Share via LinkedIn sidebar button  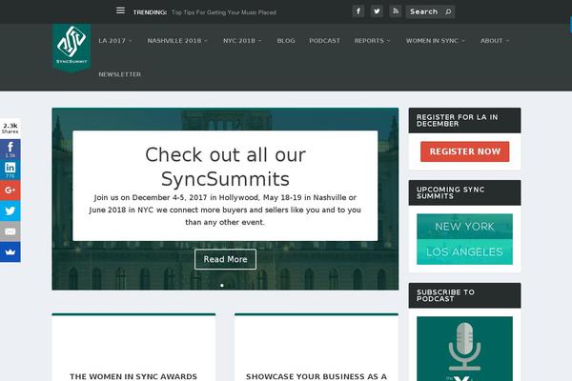click(x=10, y=170)
